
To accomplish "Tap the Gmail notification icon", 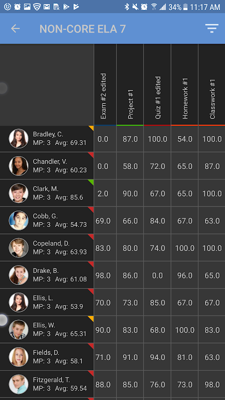I will (46, 6).
